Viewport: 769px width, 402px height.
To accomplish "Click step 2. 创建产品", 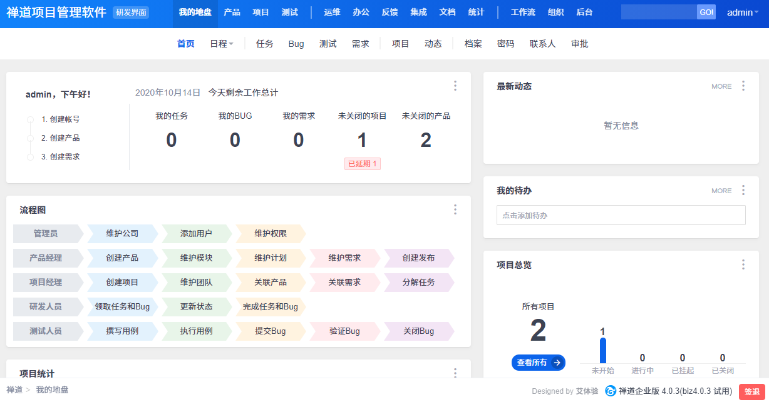I will tap(61, 138).
